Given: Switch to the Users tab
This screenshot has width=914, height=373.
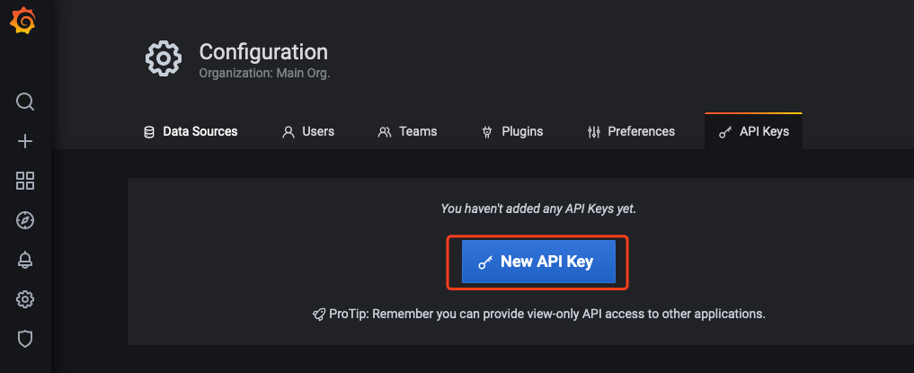Looking at the screenshot, I should tap(308, 131).
